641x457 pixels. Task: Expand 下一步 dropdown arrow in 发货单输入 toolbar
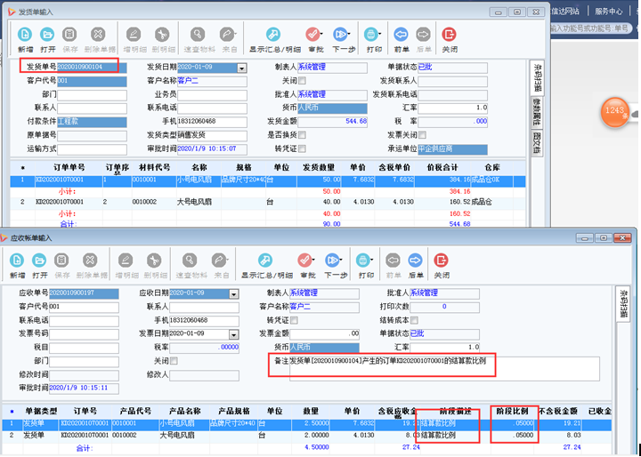(x=349, y=34)
